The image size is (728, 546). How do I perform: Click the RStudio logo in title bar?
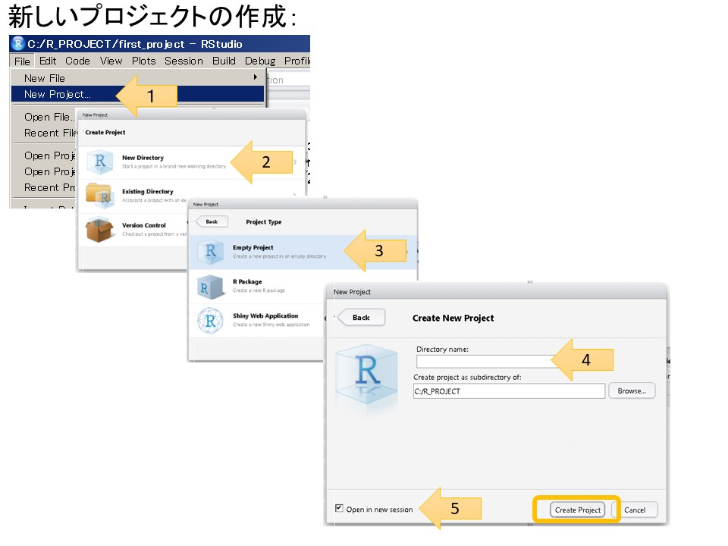point(18,43)
